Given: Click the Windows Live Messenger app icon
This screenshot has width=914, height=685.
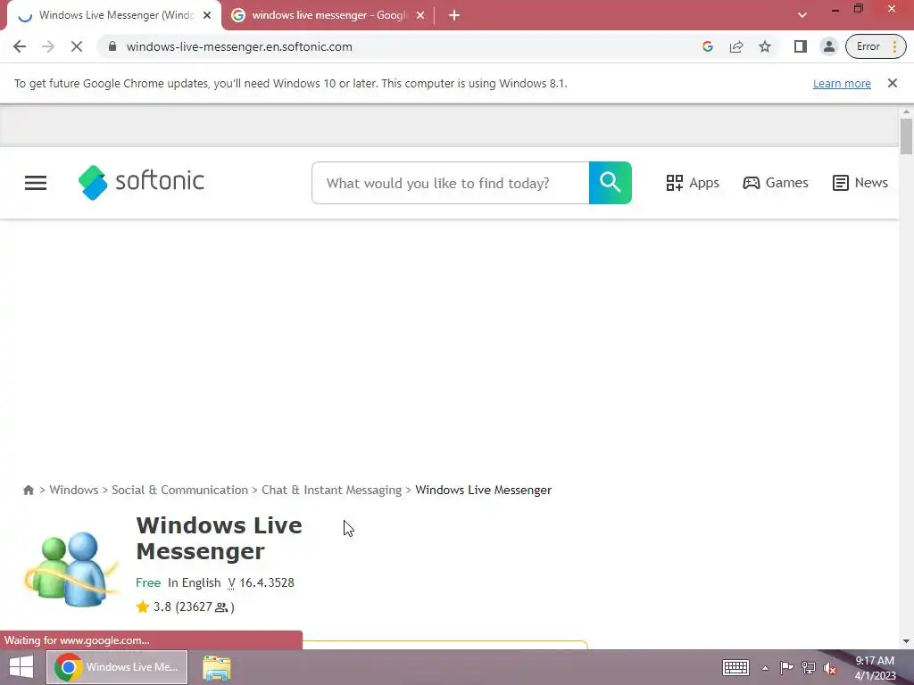Looking at the screenshot, I should 71,568.
